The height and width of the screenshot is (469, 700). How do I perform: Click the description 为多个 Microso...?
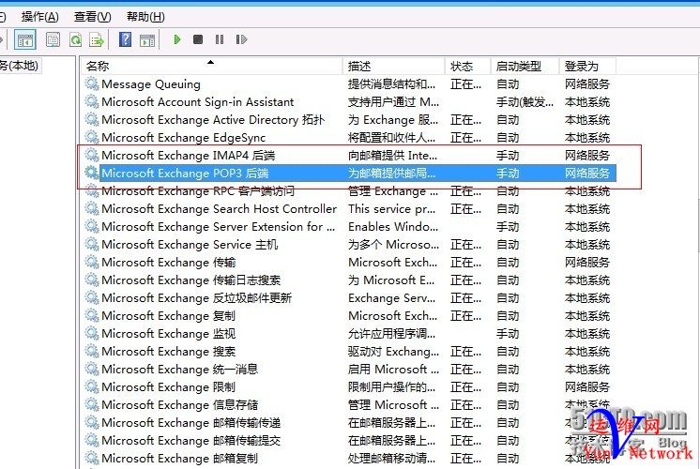tap(393, 245)
